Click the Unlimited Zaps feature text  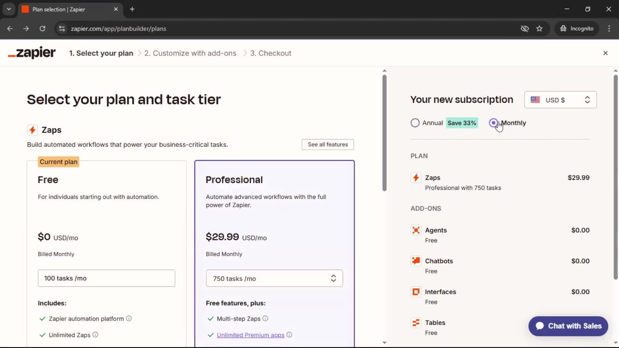(69, 335)
